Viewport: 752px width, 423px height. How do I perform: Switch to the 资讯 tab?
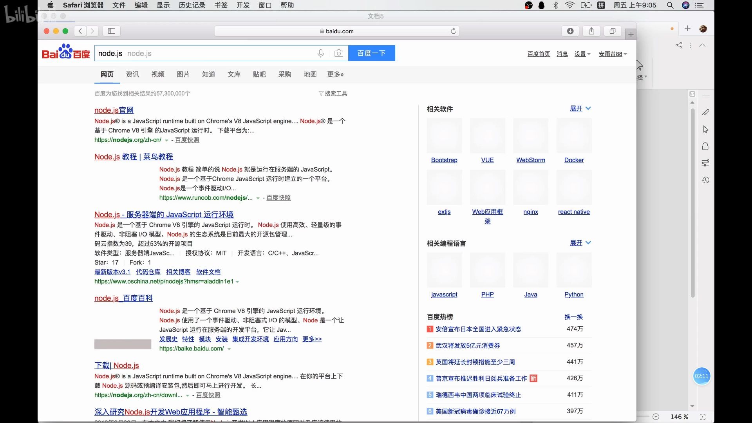[x=132, y=74]
